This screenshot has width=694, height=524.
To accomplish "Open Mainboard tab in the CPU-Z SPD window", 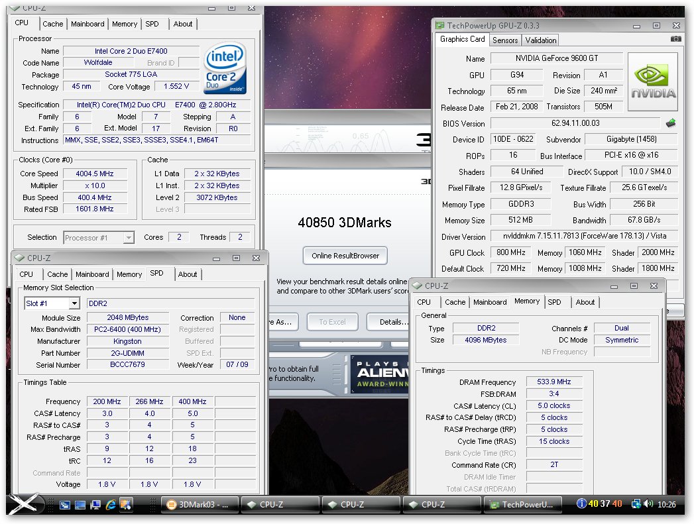I will tap(92, 274).
